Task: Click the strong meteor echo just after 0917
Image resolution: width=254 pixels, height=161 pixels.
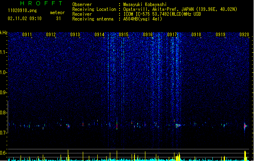Action: click(x=178, y=126)
